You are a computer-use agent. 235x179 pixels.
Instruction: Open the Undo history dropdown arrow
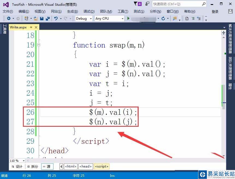pos(61,19)
